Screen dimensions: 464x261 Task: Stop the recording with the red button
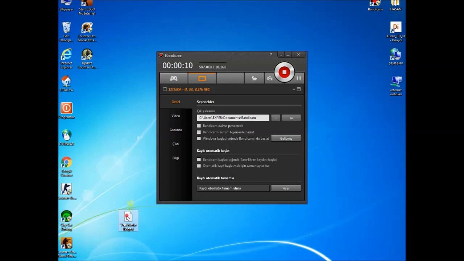point(284,72)
